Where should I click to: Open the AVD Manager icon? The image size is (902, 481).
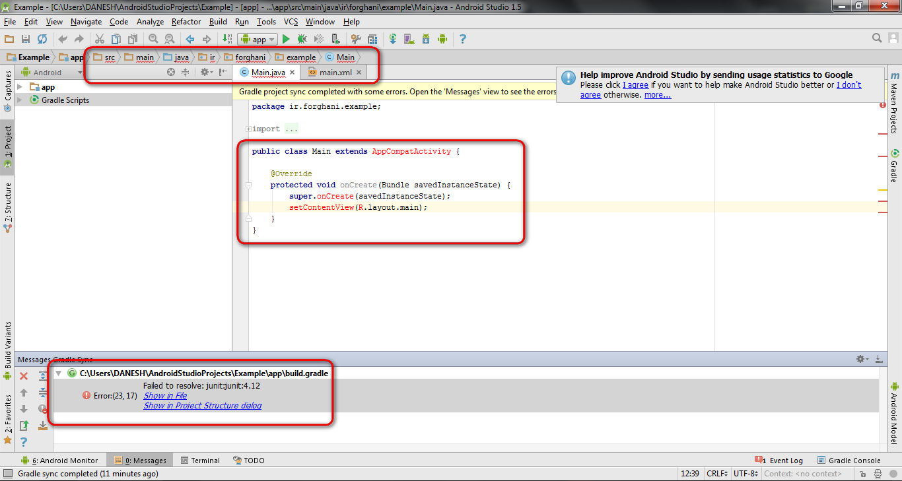(409, 40)
